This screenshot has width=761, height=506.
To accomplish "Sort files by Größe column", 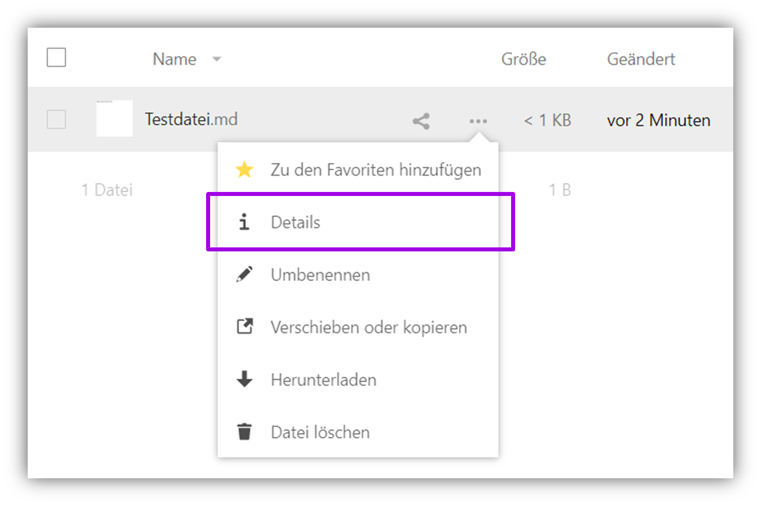I will (523, 59).
